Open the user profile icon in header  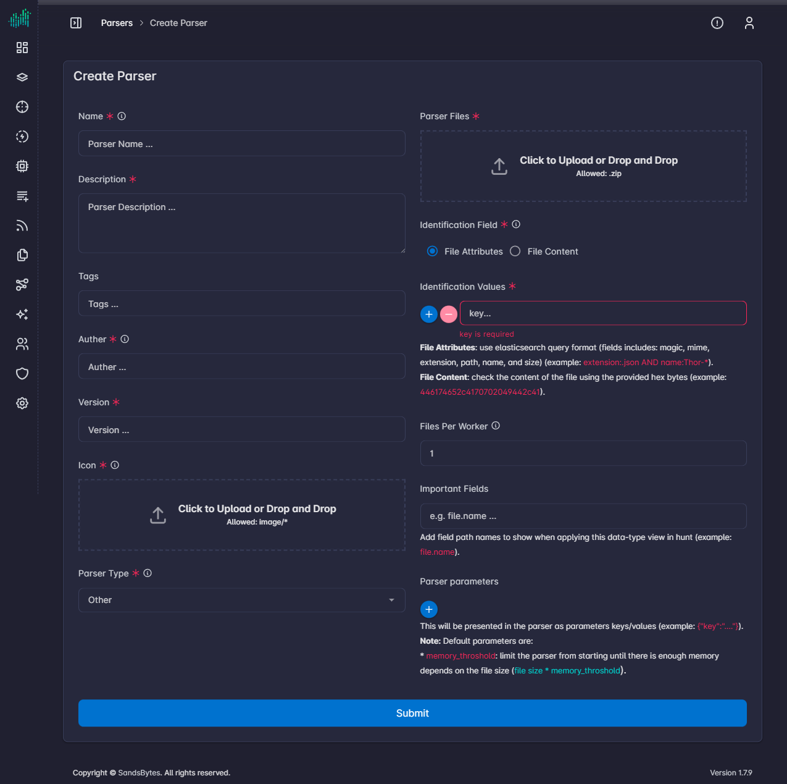tap(749, 23)
